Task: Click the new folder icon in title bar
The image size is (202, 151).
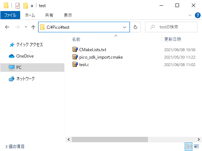Action: tap(25, 6)
